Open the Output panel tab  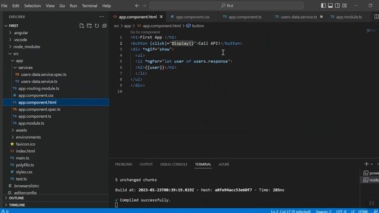(x=146, y=164)
